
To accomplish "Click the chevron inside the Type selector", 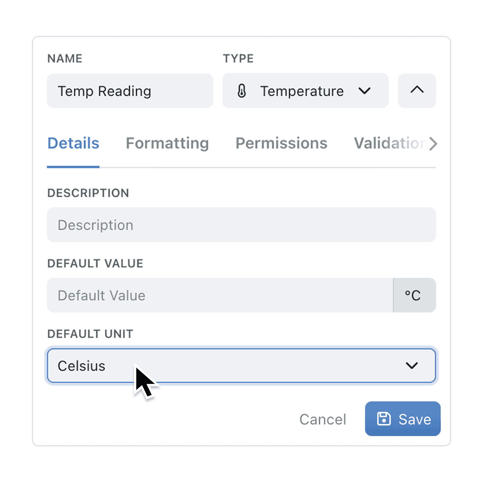I will pos(364,91).
